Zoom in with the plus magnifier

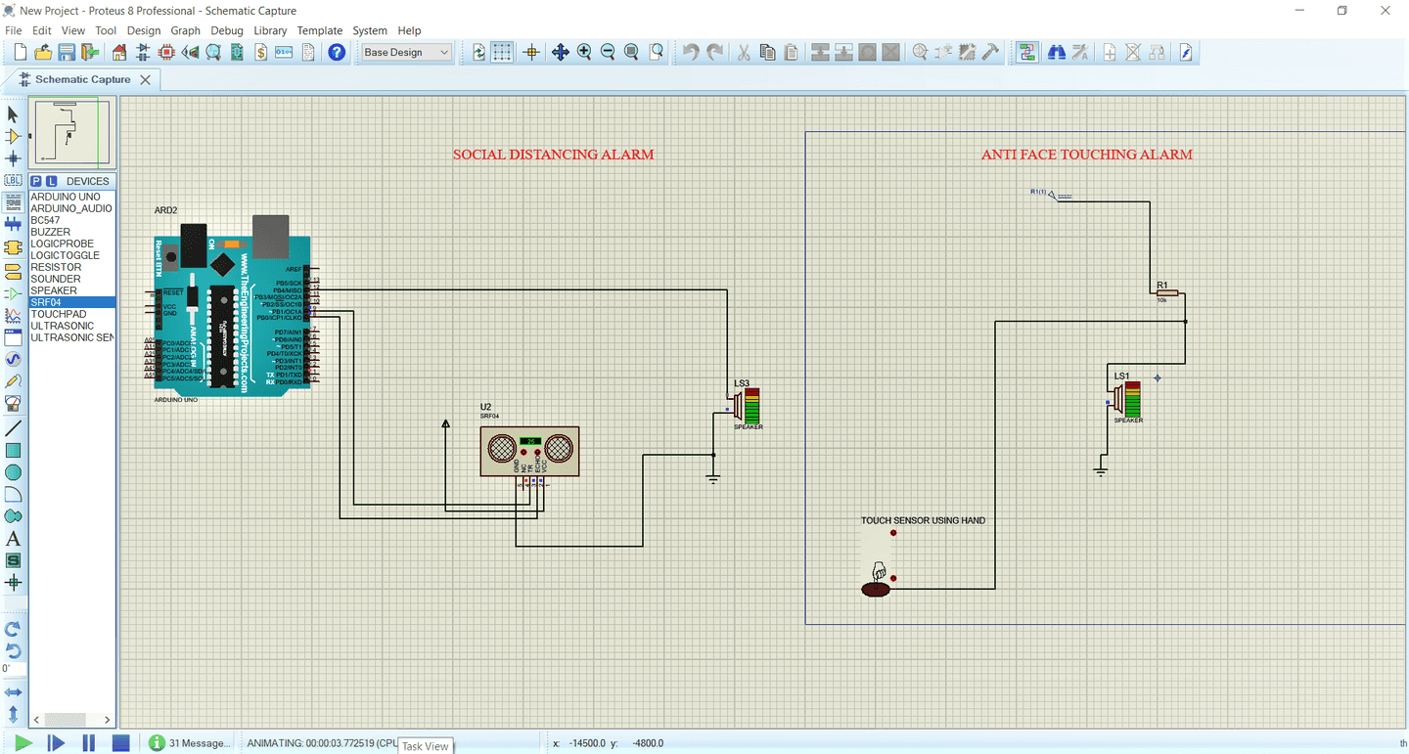[584, 53]
